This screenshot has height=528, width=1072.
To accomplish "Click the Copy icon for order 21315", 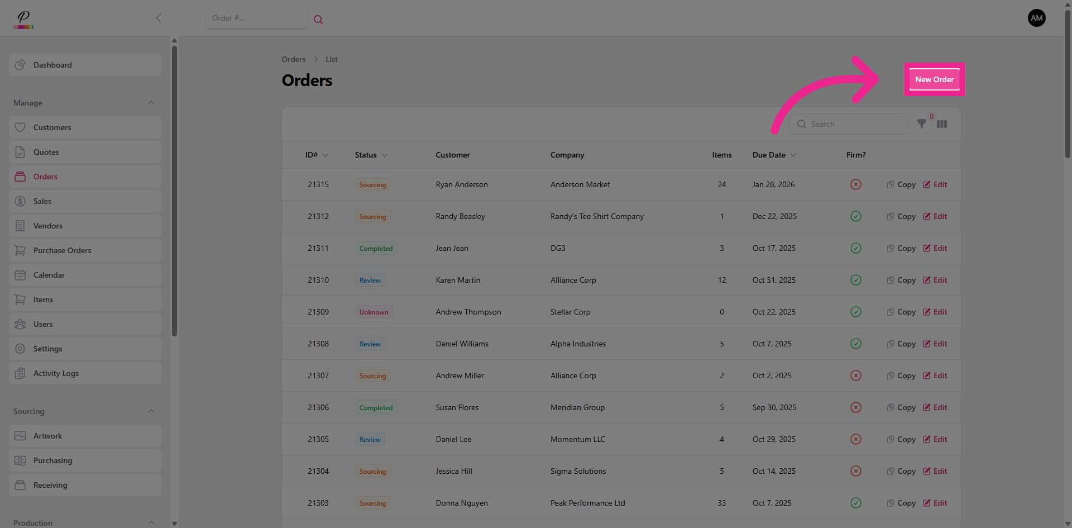I will 891,184.
